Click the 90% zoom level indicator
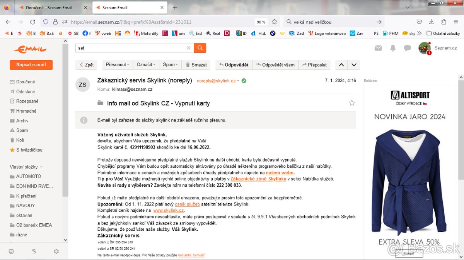 [261, 22]
